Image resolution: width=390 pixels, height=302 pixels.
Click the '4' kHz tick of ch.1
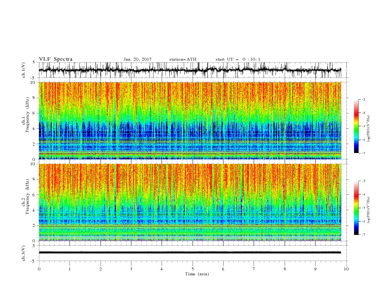tap(34, 129)
